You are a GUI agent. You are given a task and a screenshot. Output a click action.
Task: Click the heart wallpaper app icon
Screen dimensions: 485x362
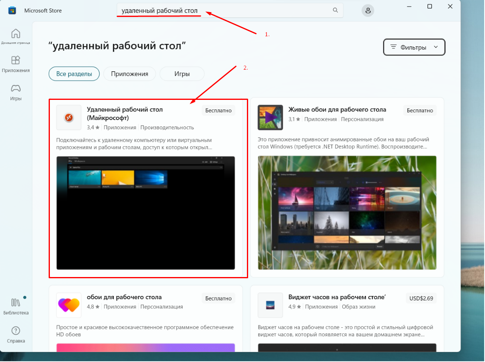(69, 305)
